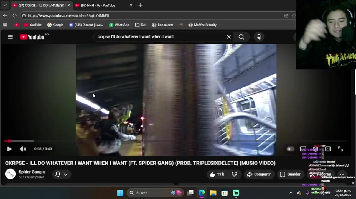Toggle the autoplay switch in player
The height and width of the screenshot is (199, 356).
coord(290,149)
